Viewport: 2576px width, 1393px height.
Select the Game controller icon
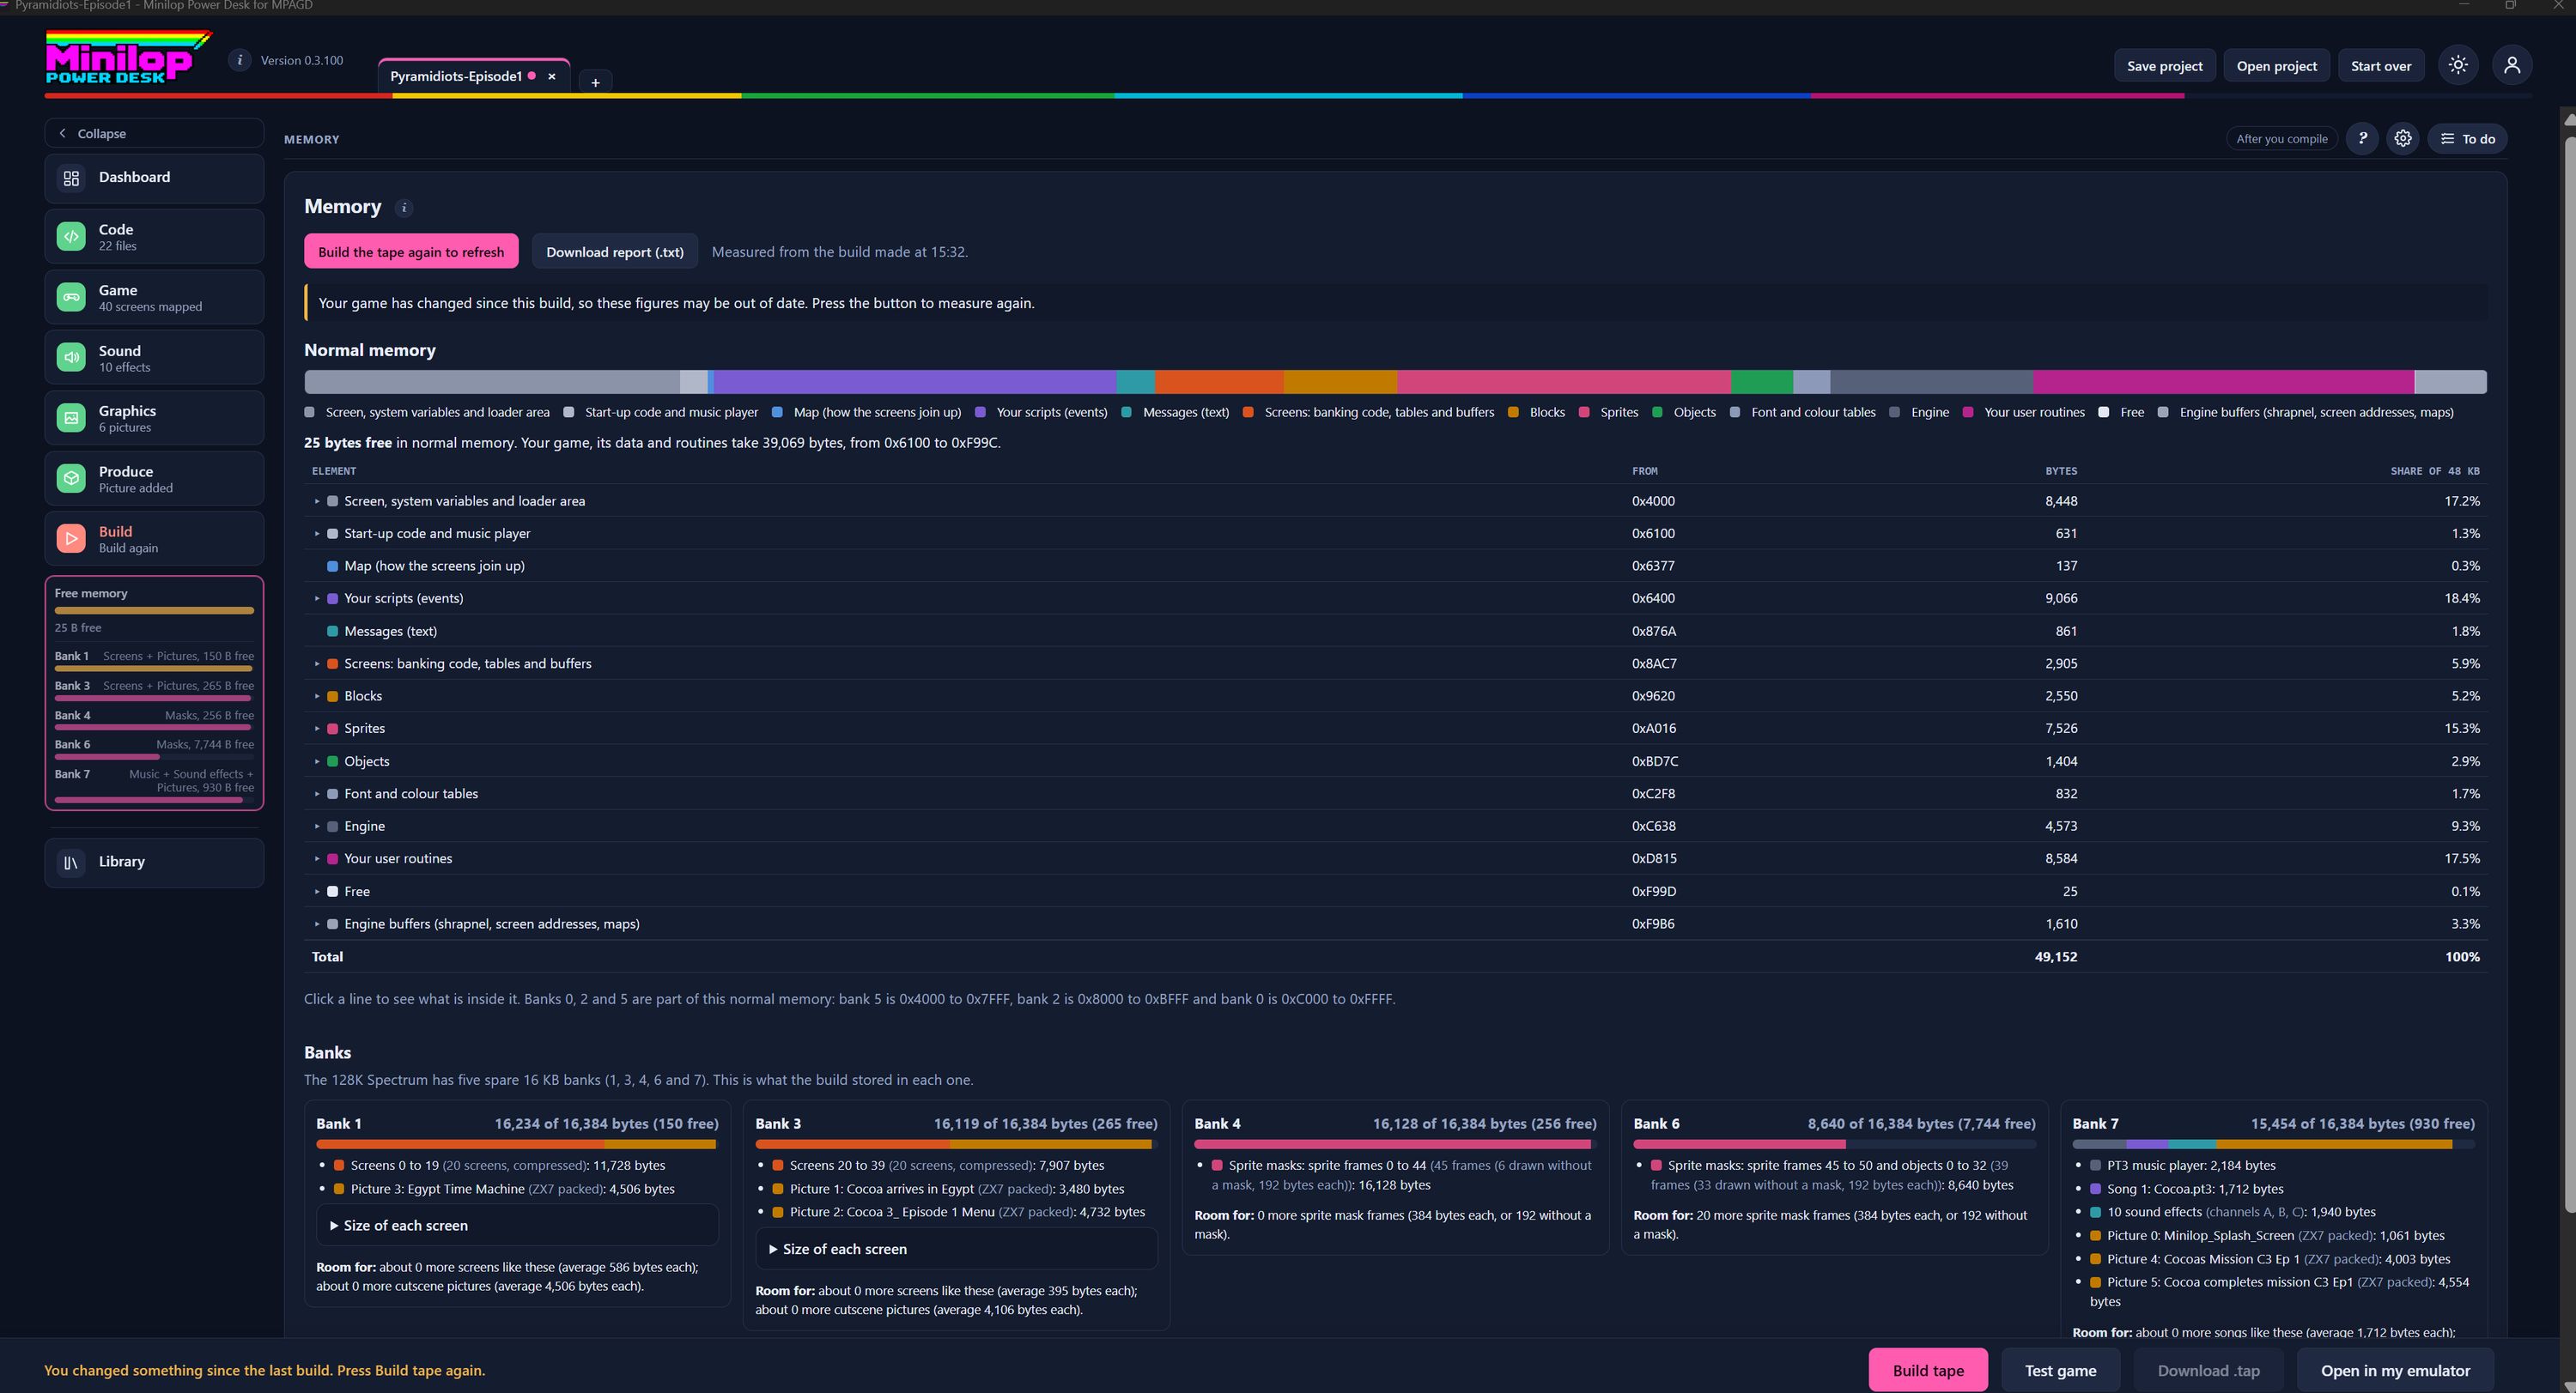tap(71, 298)
